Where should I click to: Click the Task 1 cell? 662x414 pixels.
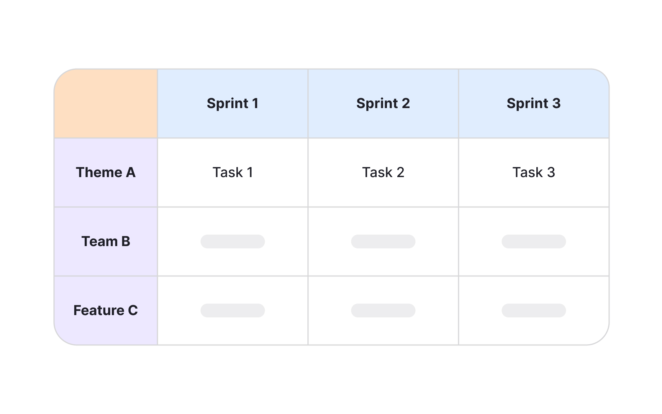[x=233, y=172]
